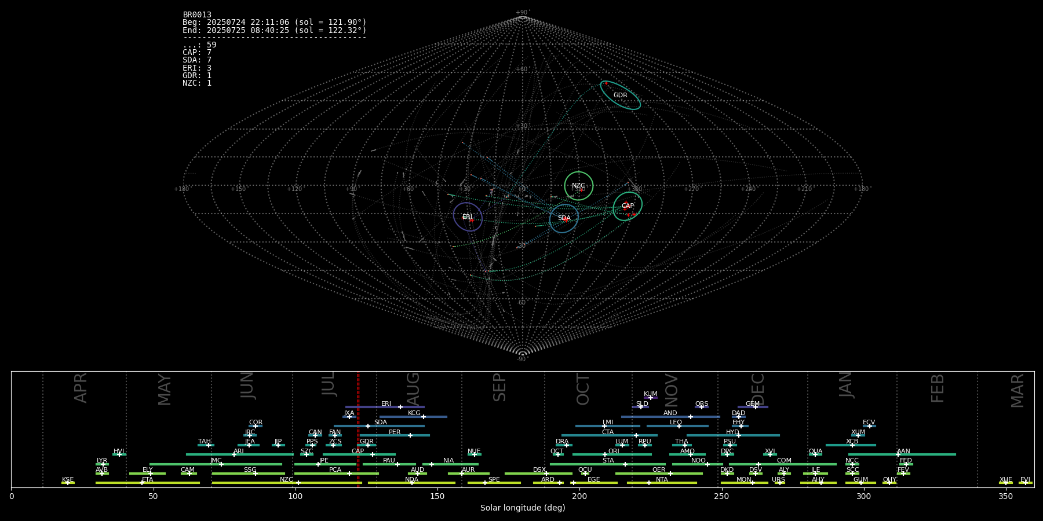1043x521 pixels.
Task: Click the PAU shower bar in timeline
Action: pyautogui.click(x=389, y=464)
